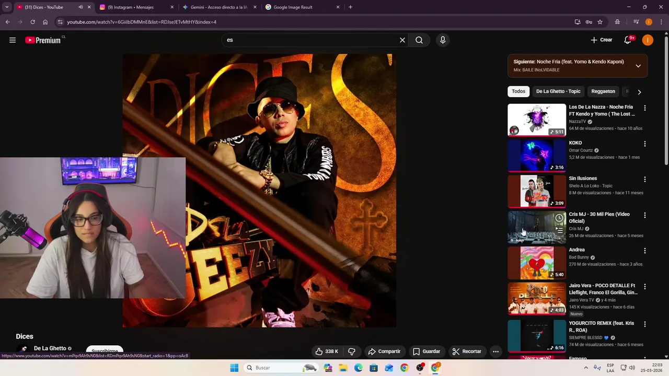This screenshot has height=376, width=669.
Task: Install app icon in address bar
Action: 578,22
